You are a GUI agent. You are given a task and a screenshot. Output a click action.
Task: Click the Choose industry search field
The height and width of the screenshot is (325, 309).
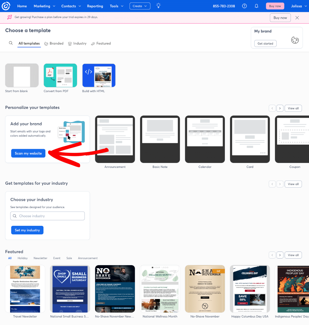[47, 216]
